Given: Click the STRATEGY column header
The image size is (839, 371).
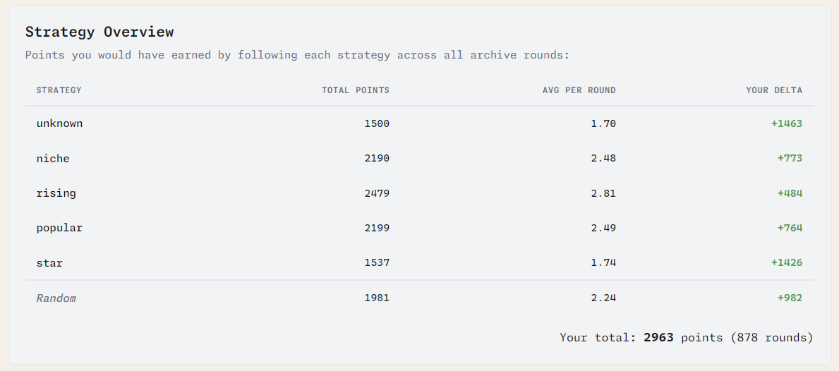Looking at the screenshot, I should pyautogui.click(x=59, y=90).
